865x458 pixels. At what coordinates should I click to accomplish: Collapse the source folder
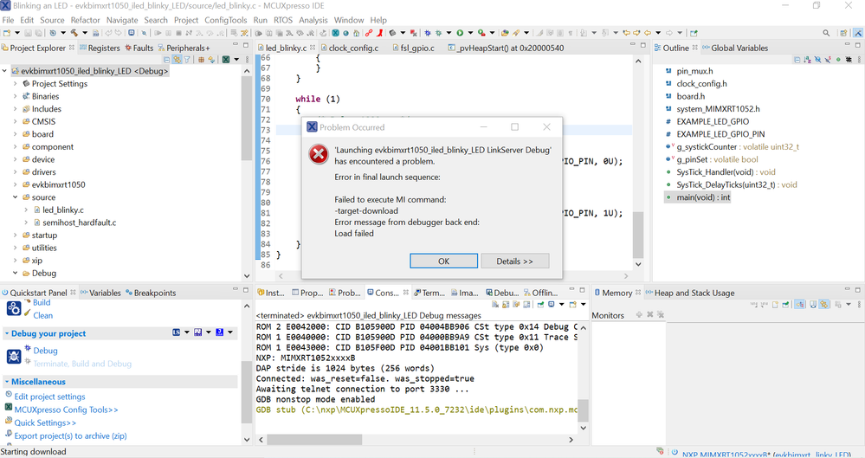point(16,197)
